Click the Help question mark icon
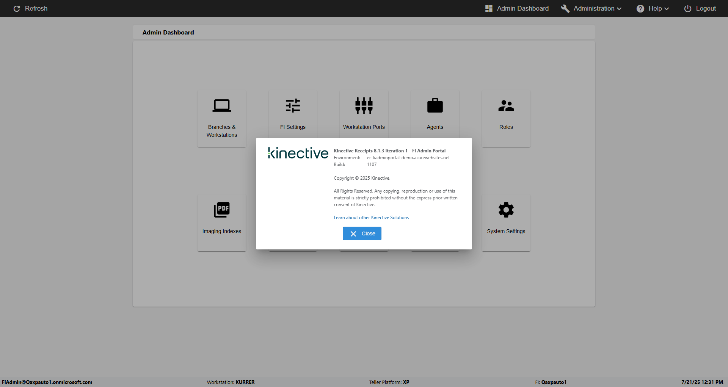This screenshot has height=387, width=728. [640, 9]
